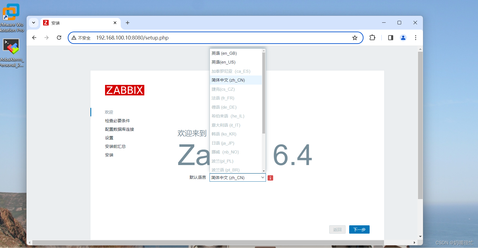Pick the 波兰(pl_PL) language option
The image size is (478, 248).
[x=236, y=161]
